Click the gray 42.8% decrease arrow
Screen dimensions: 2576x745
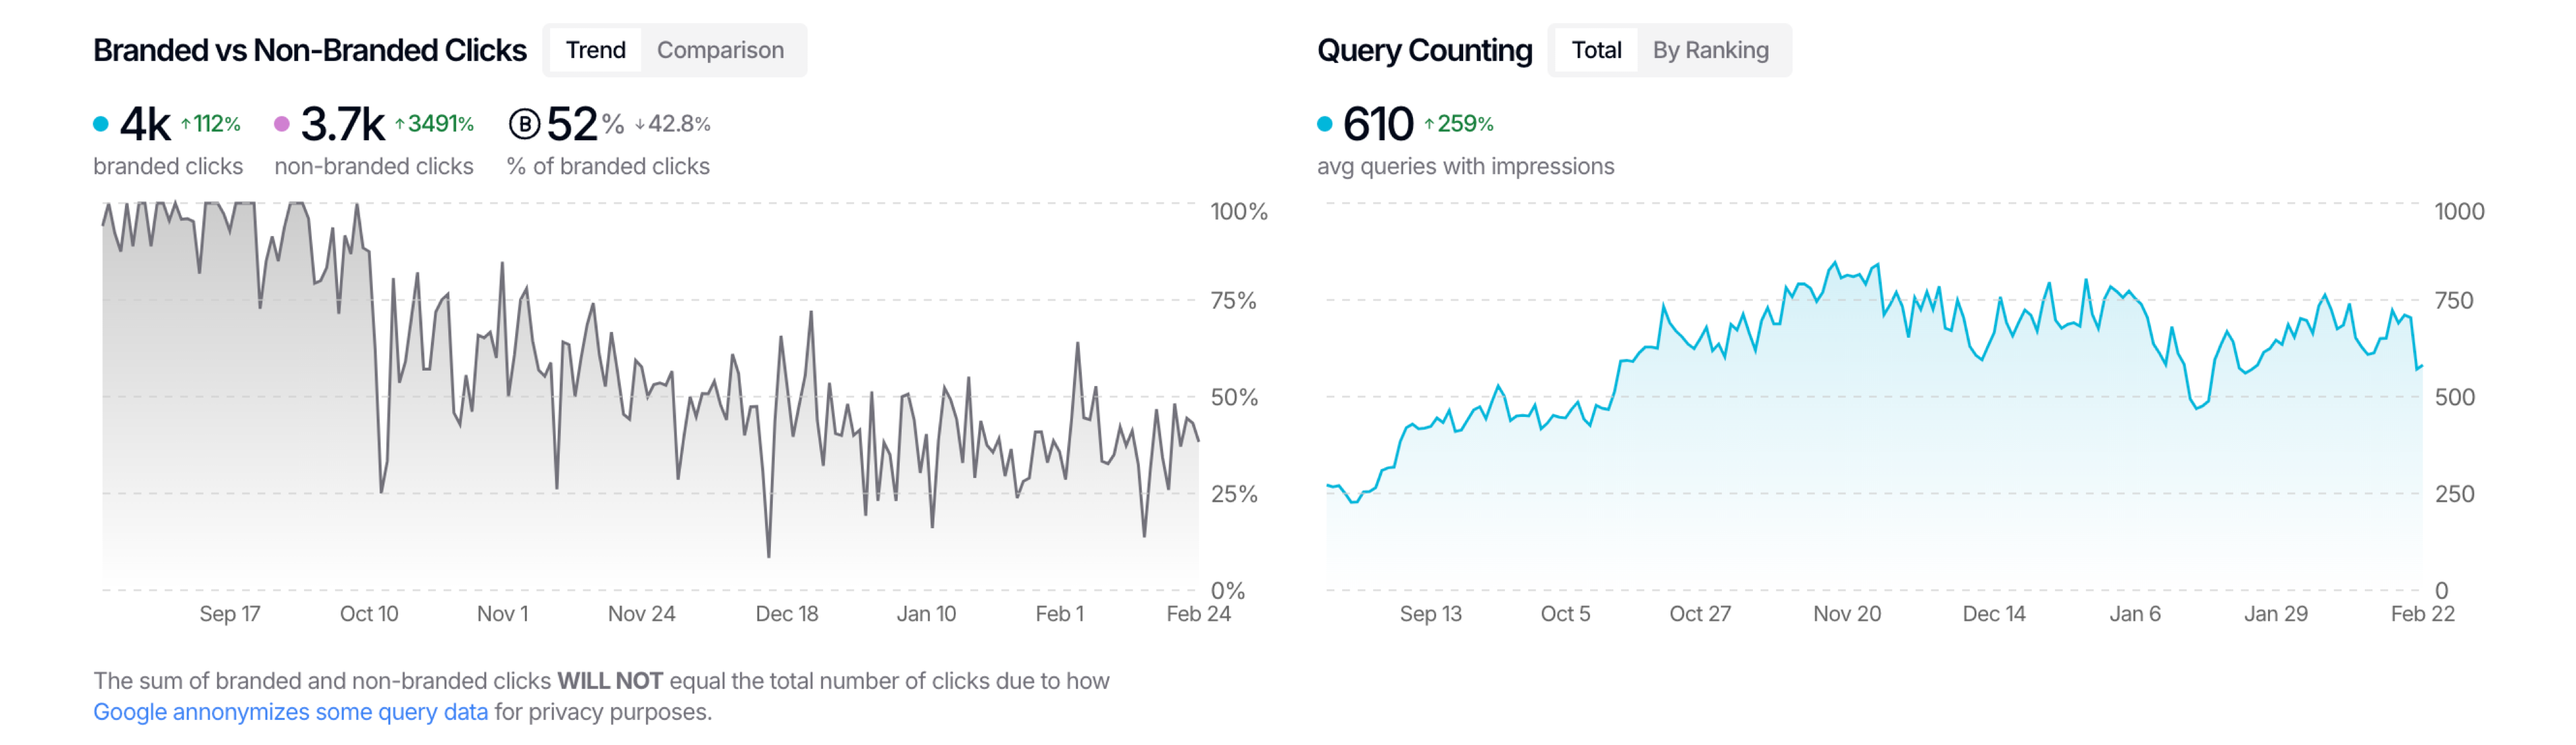pos(640,124)
